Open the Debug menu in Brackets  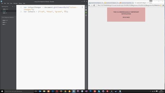coord(20,3)
